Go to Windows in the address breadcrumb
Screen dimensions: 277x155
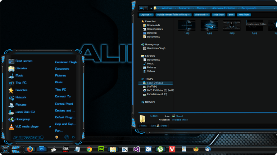pos(167,8)
